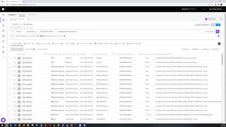
Task: Open the purple help bubble at bottom left
Action: 3,120
